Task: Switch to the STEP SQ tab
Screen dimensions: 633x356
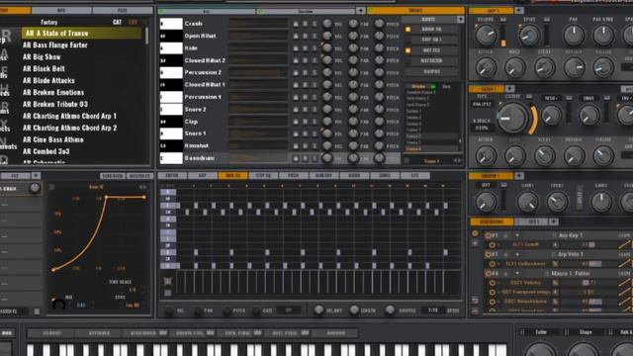Action: click(x=263, y=176)
